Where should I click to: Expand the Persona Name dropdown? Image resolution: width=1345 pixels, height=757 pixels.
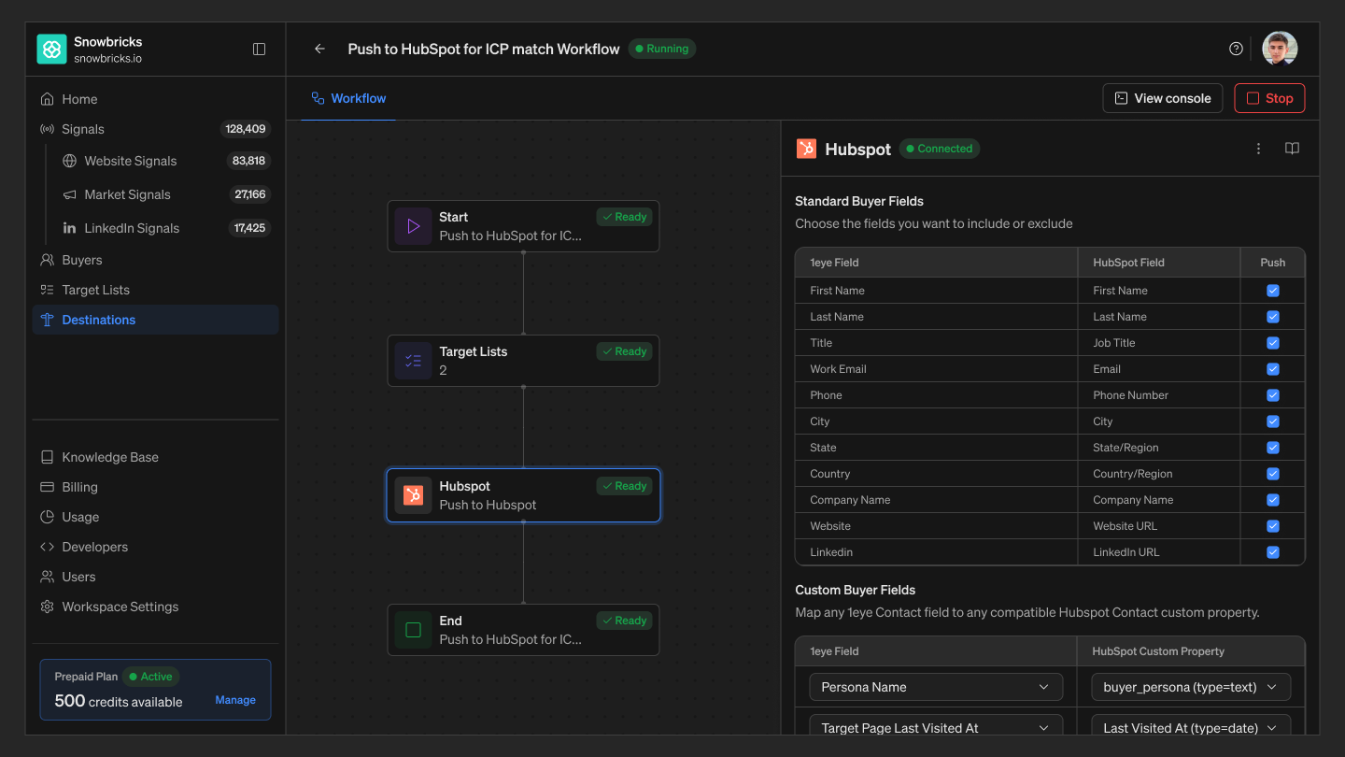[936, 687]
